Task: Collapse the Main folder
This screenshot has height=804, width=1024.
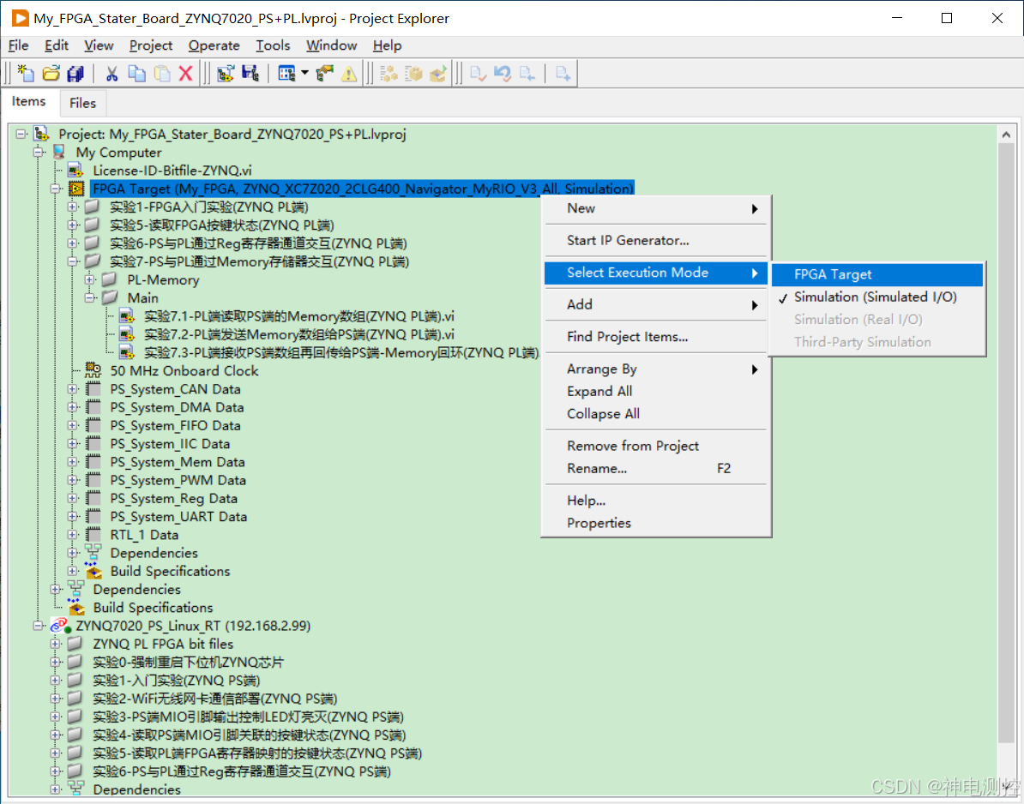Action: coord(89,297)
